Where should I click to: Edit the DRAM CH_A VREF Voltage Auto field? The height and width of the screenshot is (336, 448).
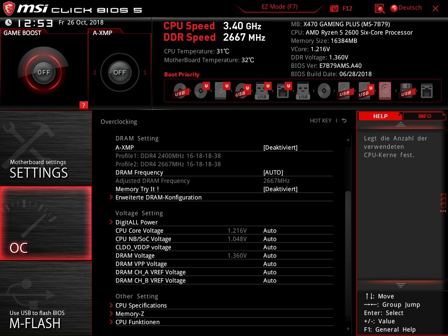(x=269, y=272)
